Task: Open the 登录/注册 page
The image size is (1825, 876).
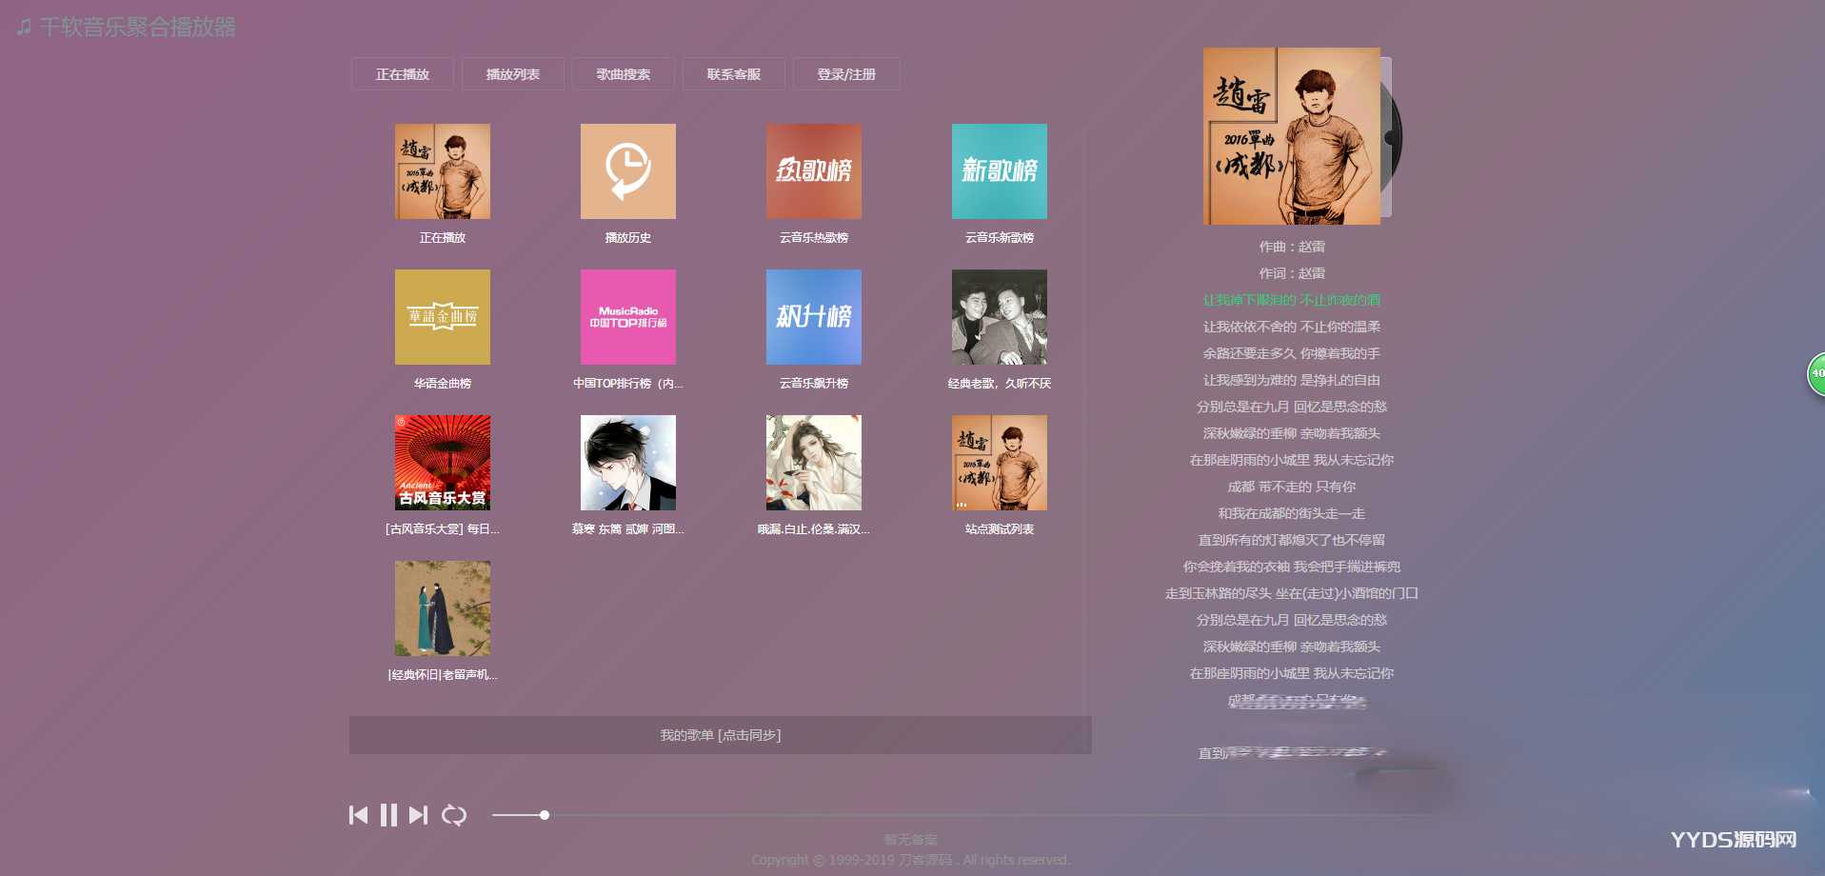Action: [845, 74]
